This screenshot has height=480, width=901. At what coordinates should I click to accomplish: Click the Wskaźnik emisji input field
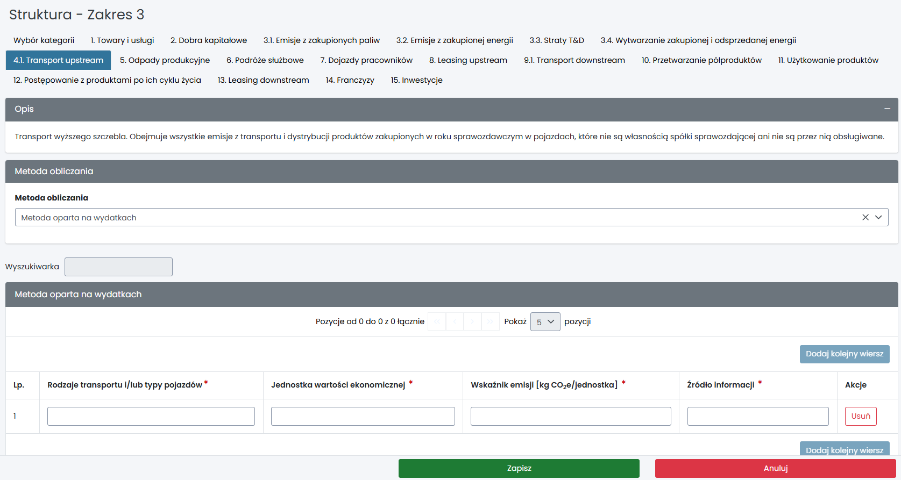click(570, 416)
